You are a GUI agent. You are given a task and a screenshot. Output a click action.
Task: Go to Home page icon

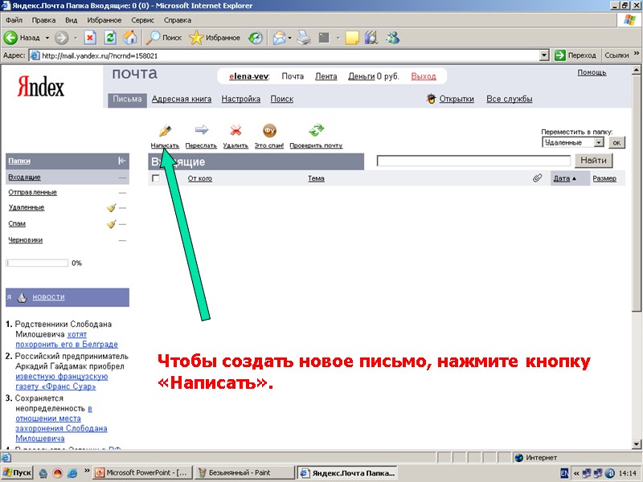pyautogui.click(x=130, y=38)
